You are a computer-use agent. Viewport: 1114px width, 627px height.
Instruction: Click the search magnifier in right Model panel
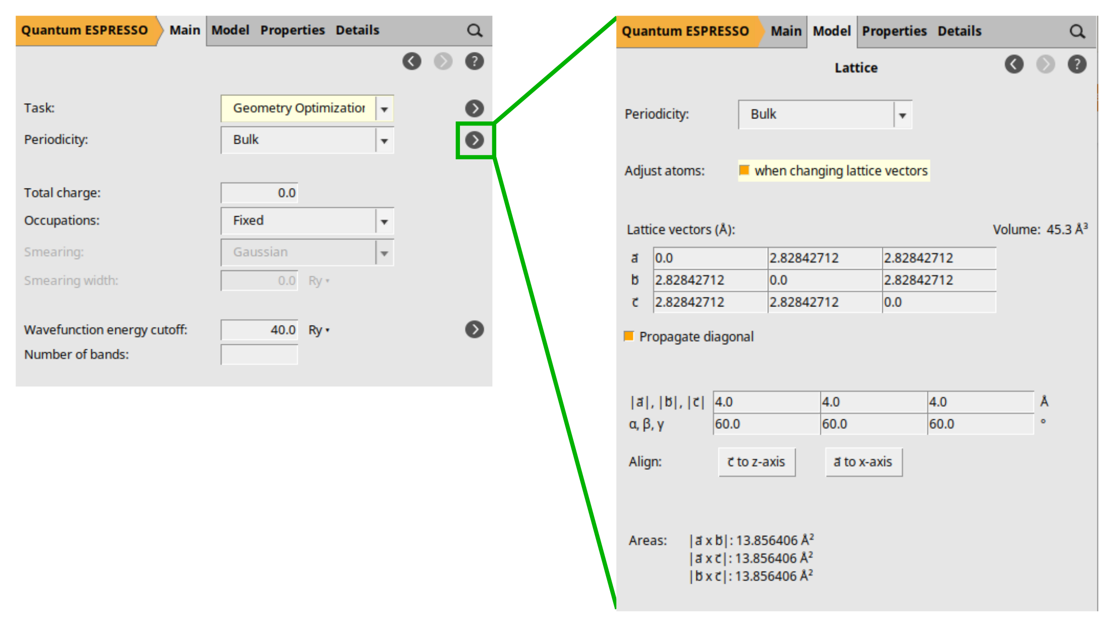pos(1077,32)
